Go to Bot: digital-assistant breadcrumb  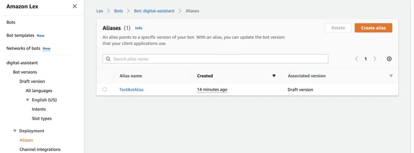[x=154, y=11]
